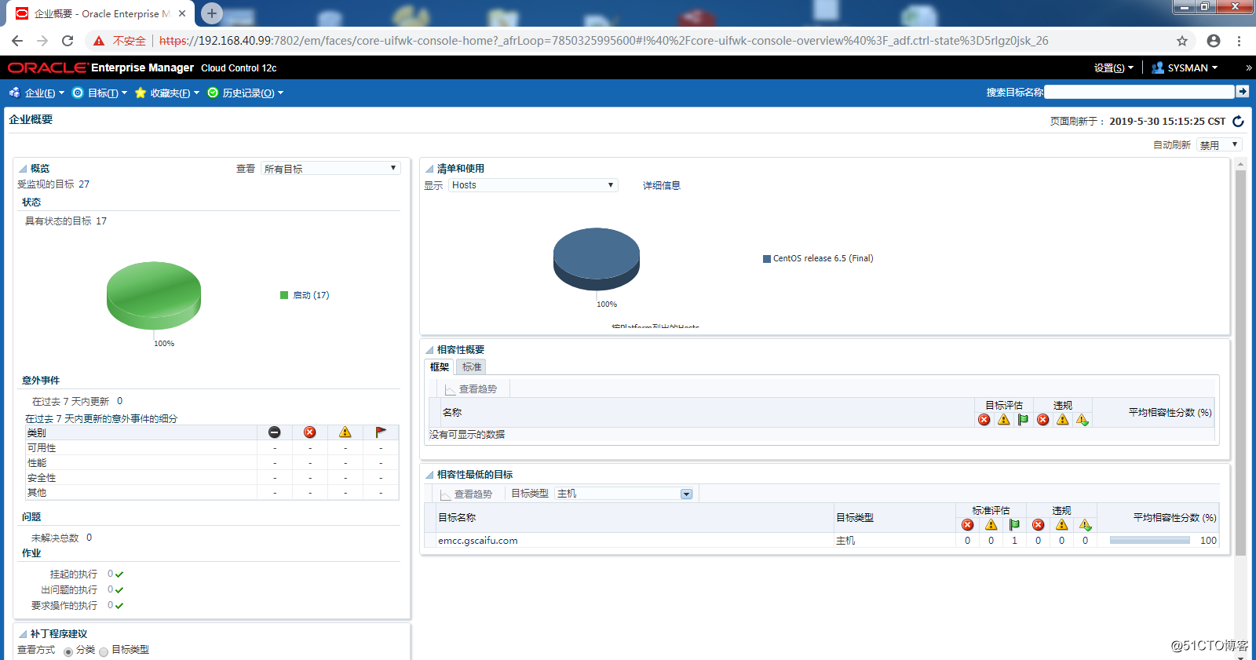
Task: Click the critical icon under 标准评估 column
Action: pyautogui.click(x=967, y=525)
